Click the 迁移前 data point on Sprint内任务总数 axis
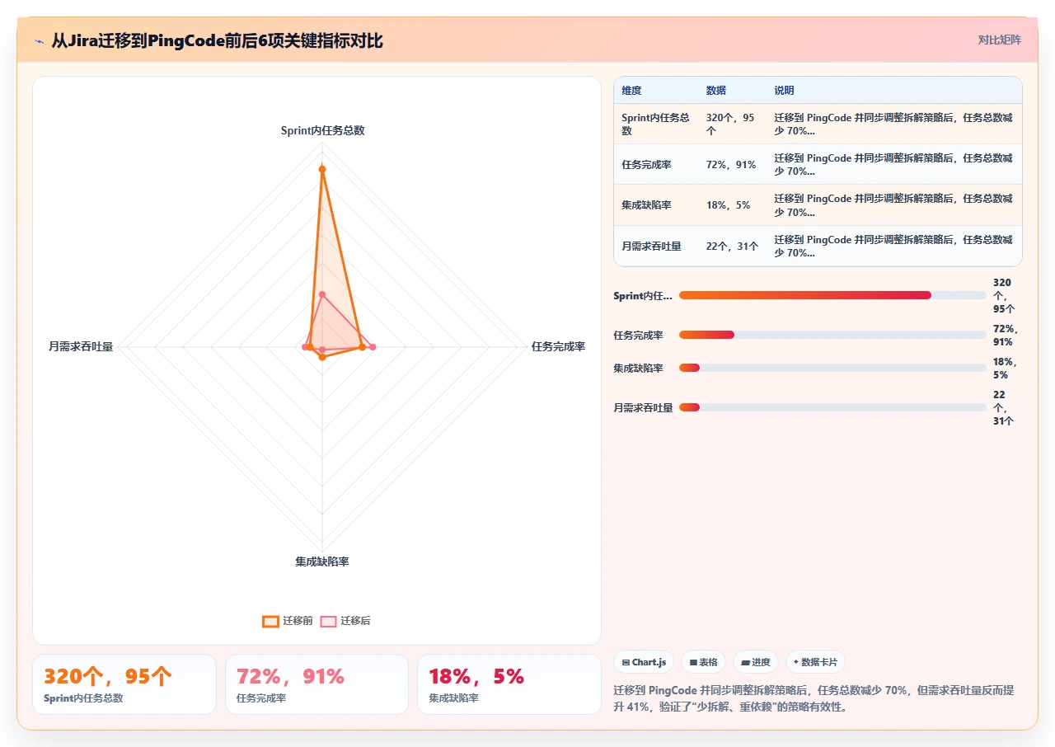The width and height of the screenshot is (1055, 747). point(322,169)
